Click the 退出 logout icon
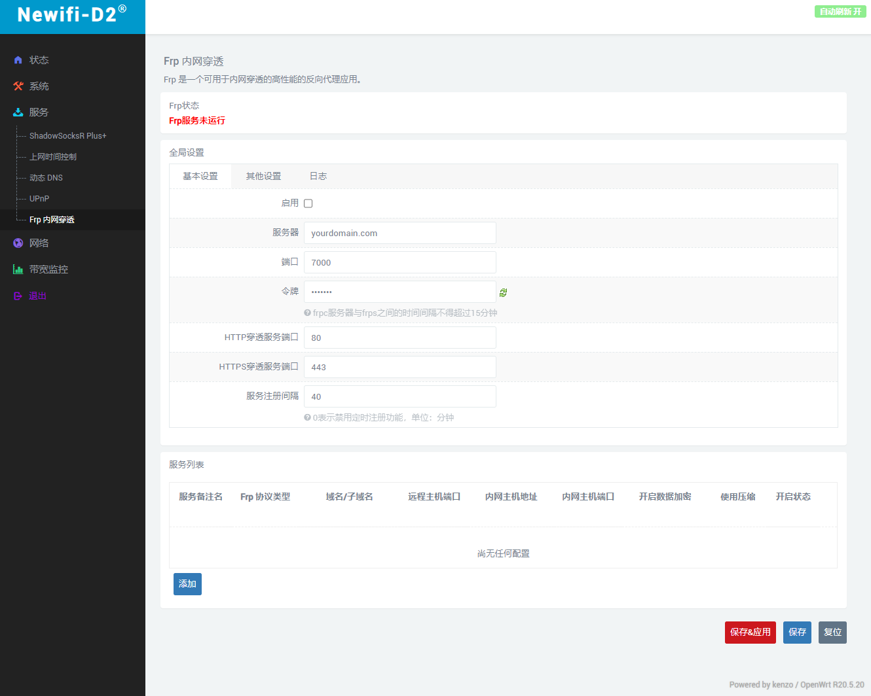Screen dimensions: 871x696 tap(17, 295)
